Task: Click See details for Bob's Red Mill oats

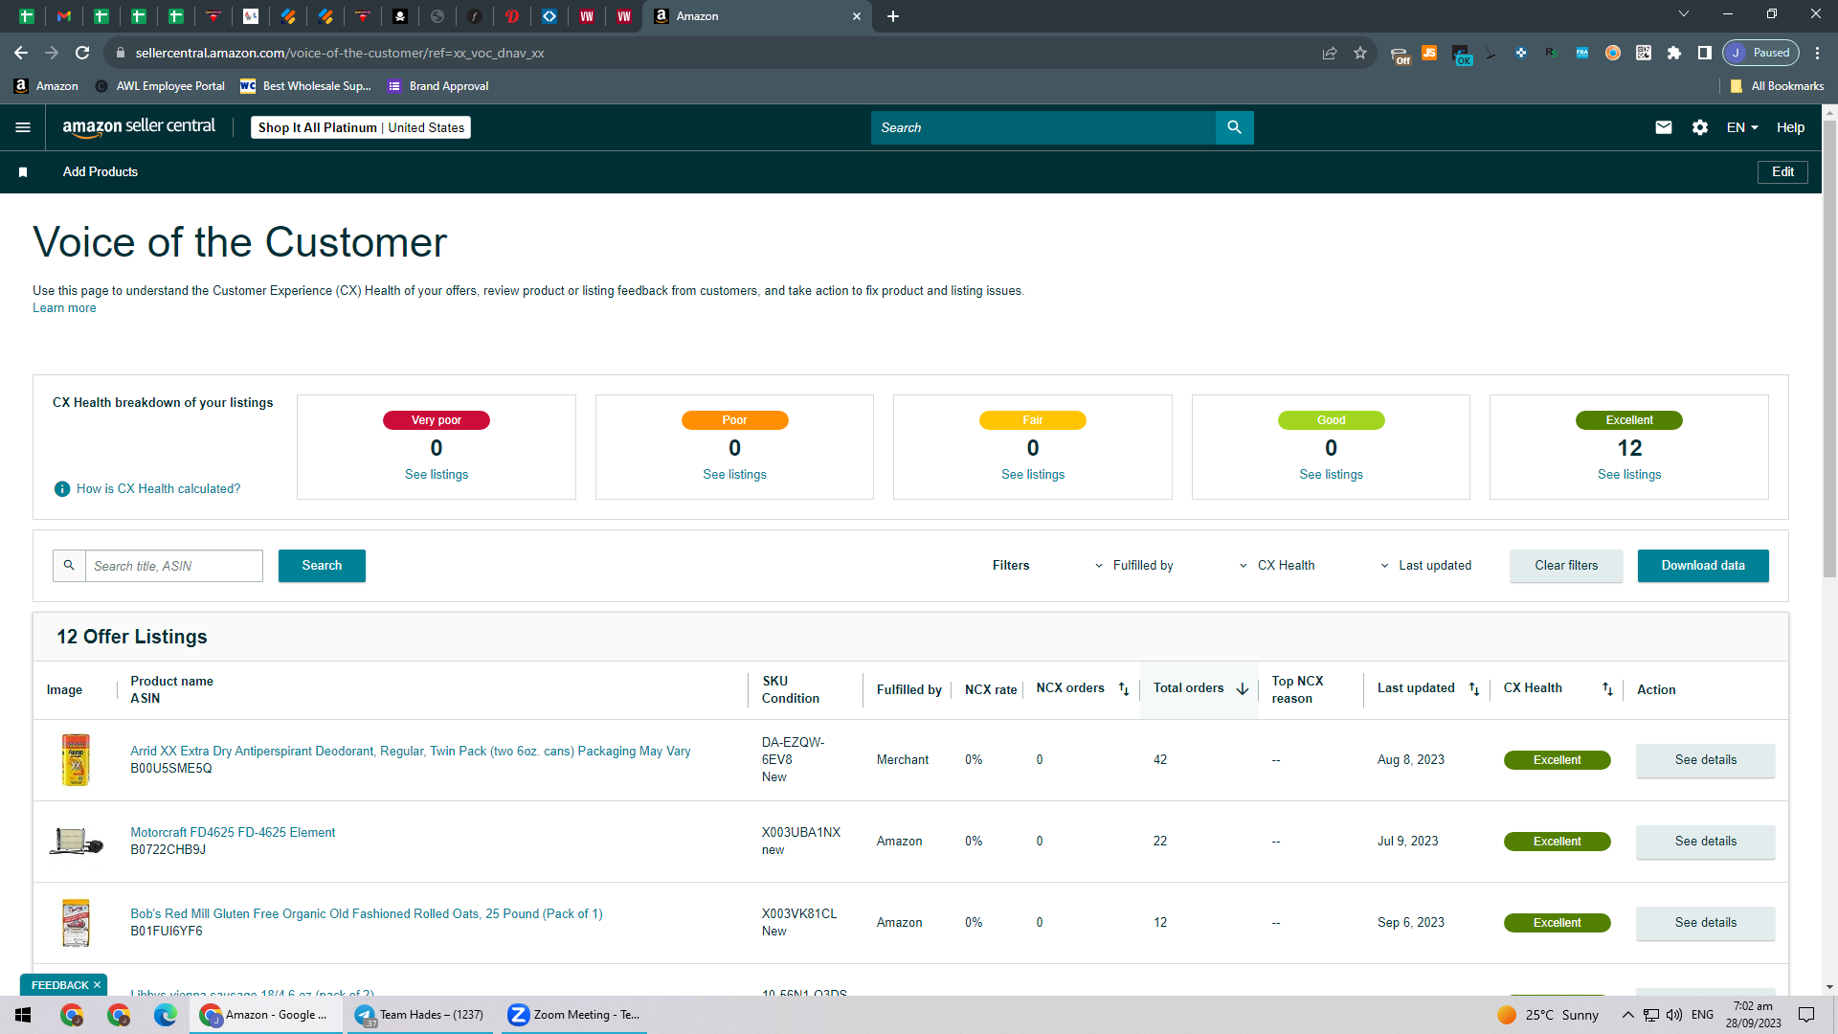Action: coord(1705,923)
